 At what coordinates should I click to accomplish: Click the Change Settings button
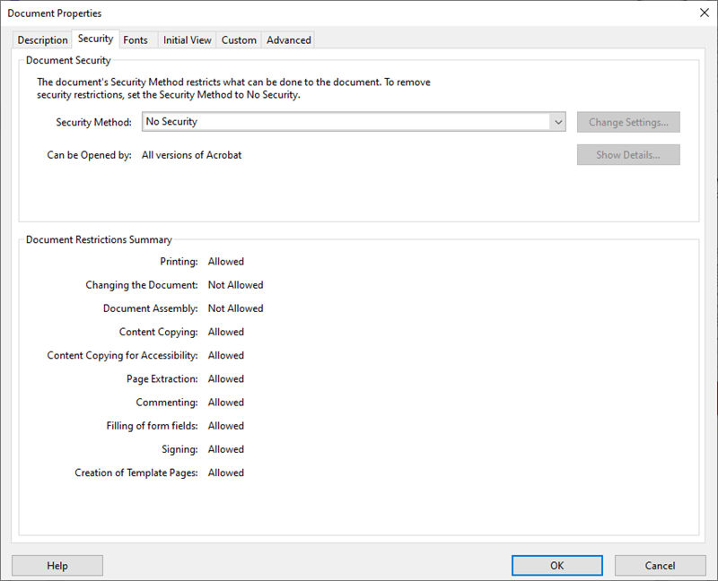pos(628,122)
